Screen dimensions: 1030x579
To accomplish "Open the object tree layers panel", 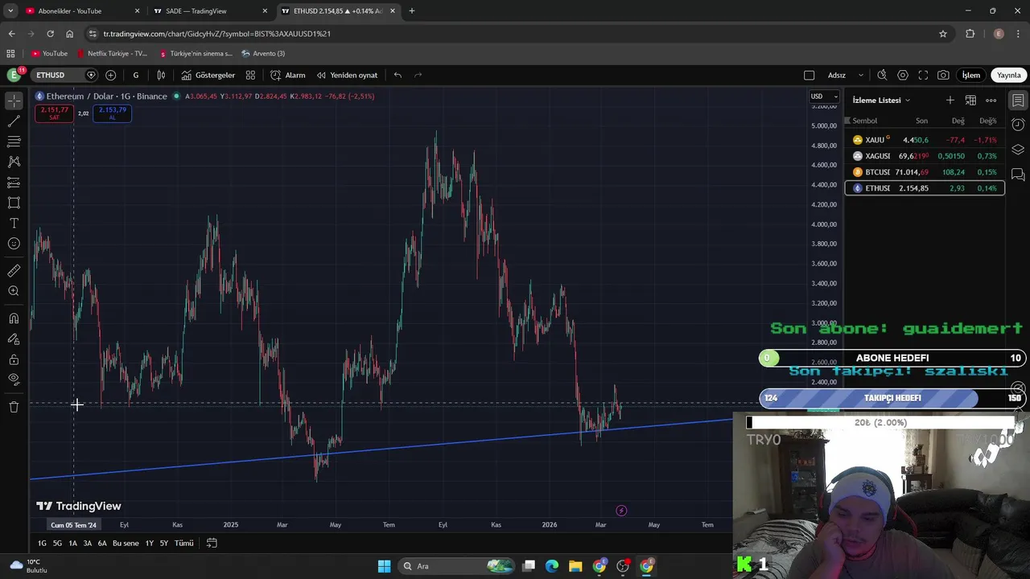I will [1018, 150].
